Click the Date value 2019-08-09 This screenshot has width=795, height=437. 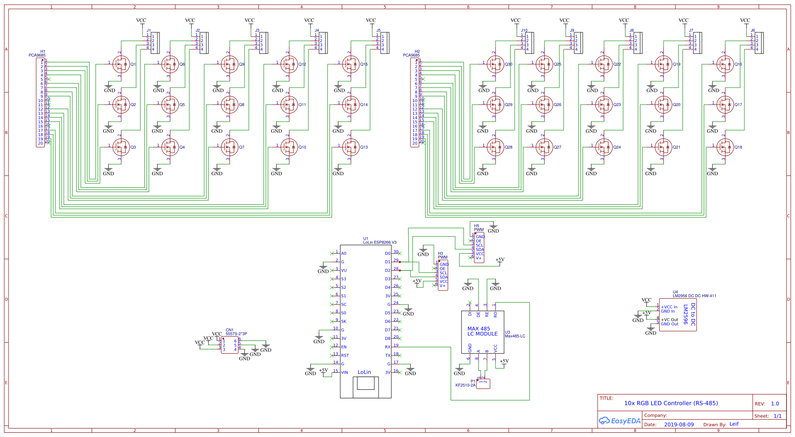click(679, 424)
